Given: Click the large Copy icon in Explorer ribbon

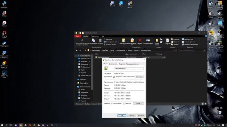Looking at the screenshot, I should (93, 40).
